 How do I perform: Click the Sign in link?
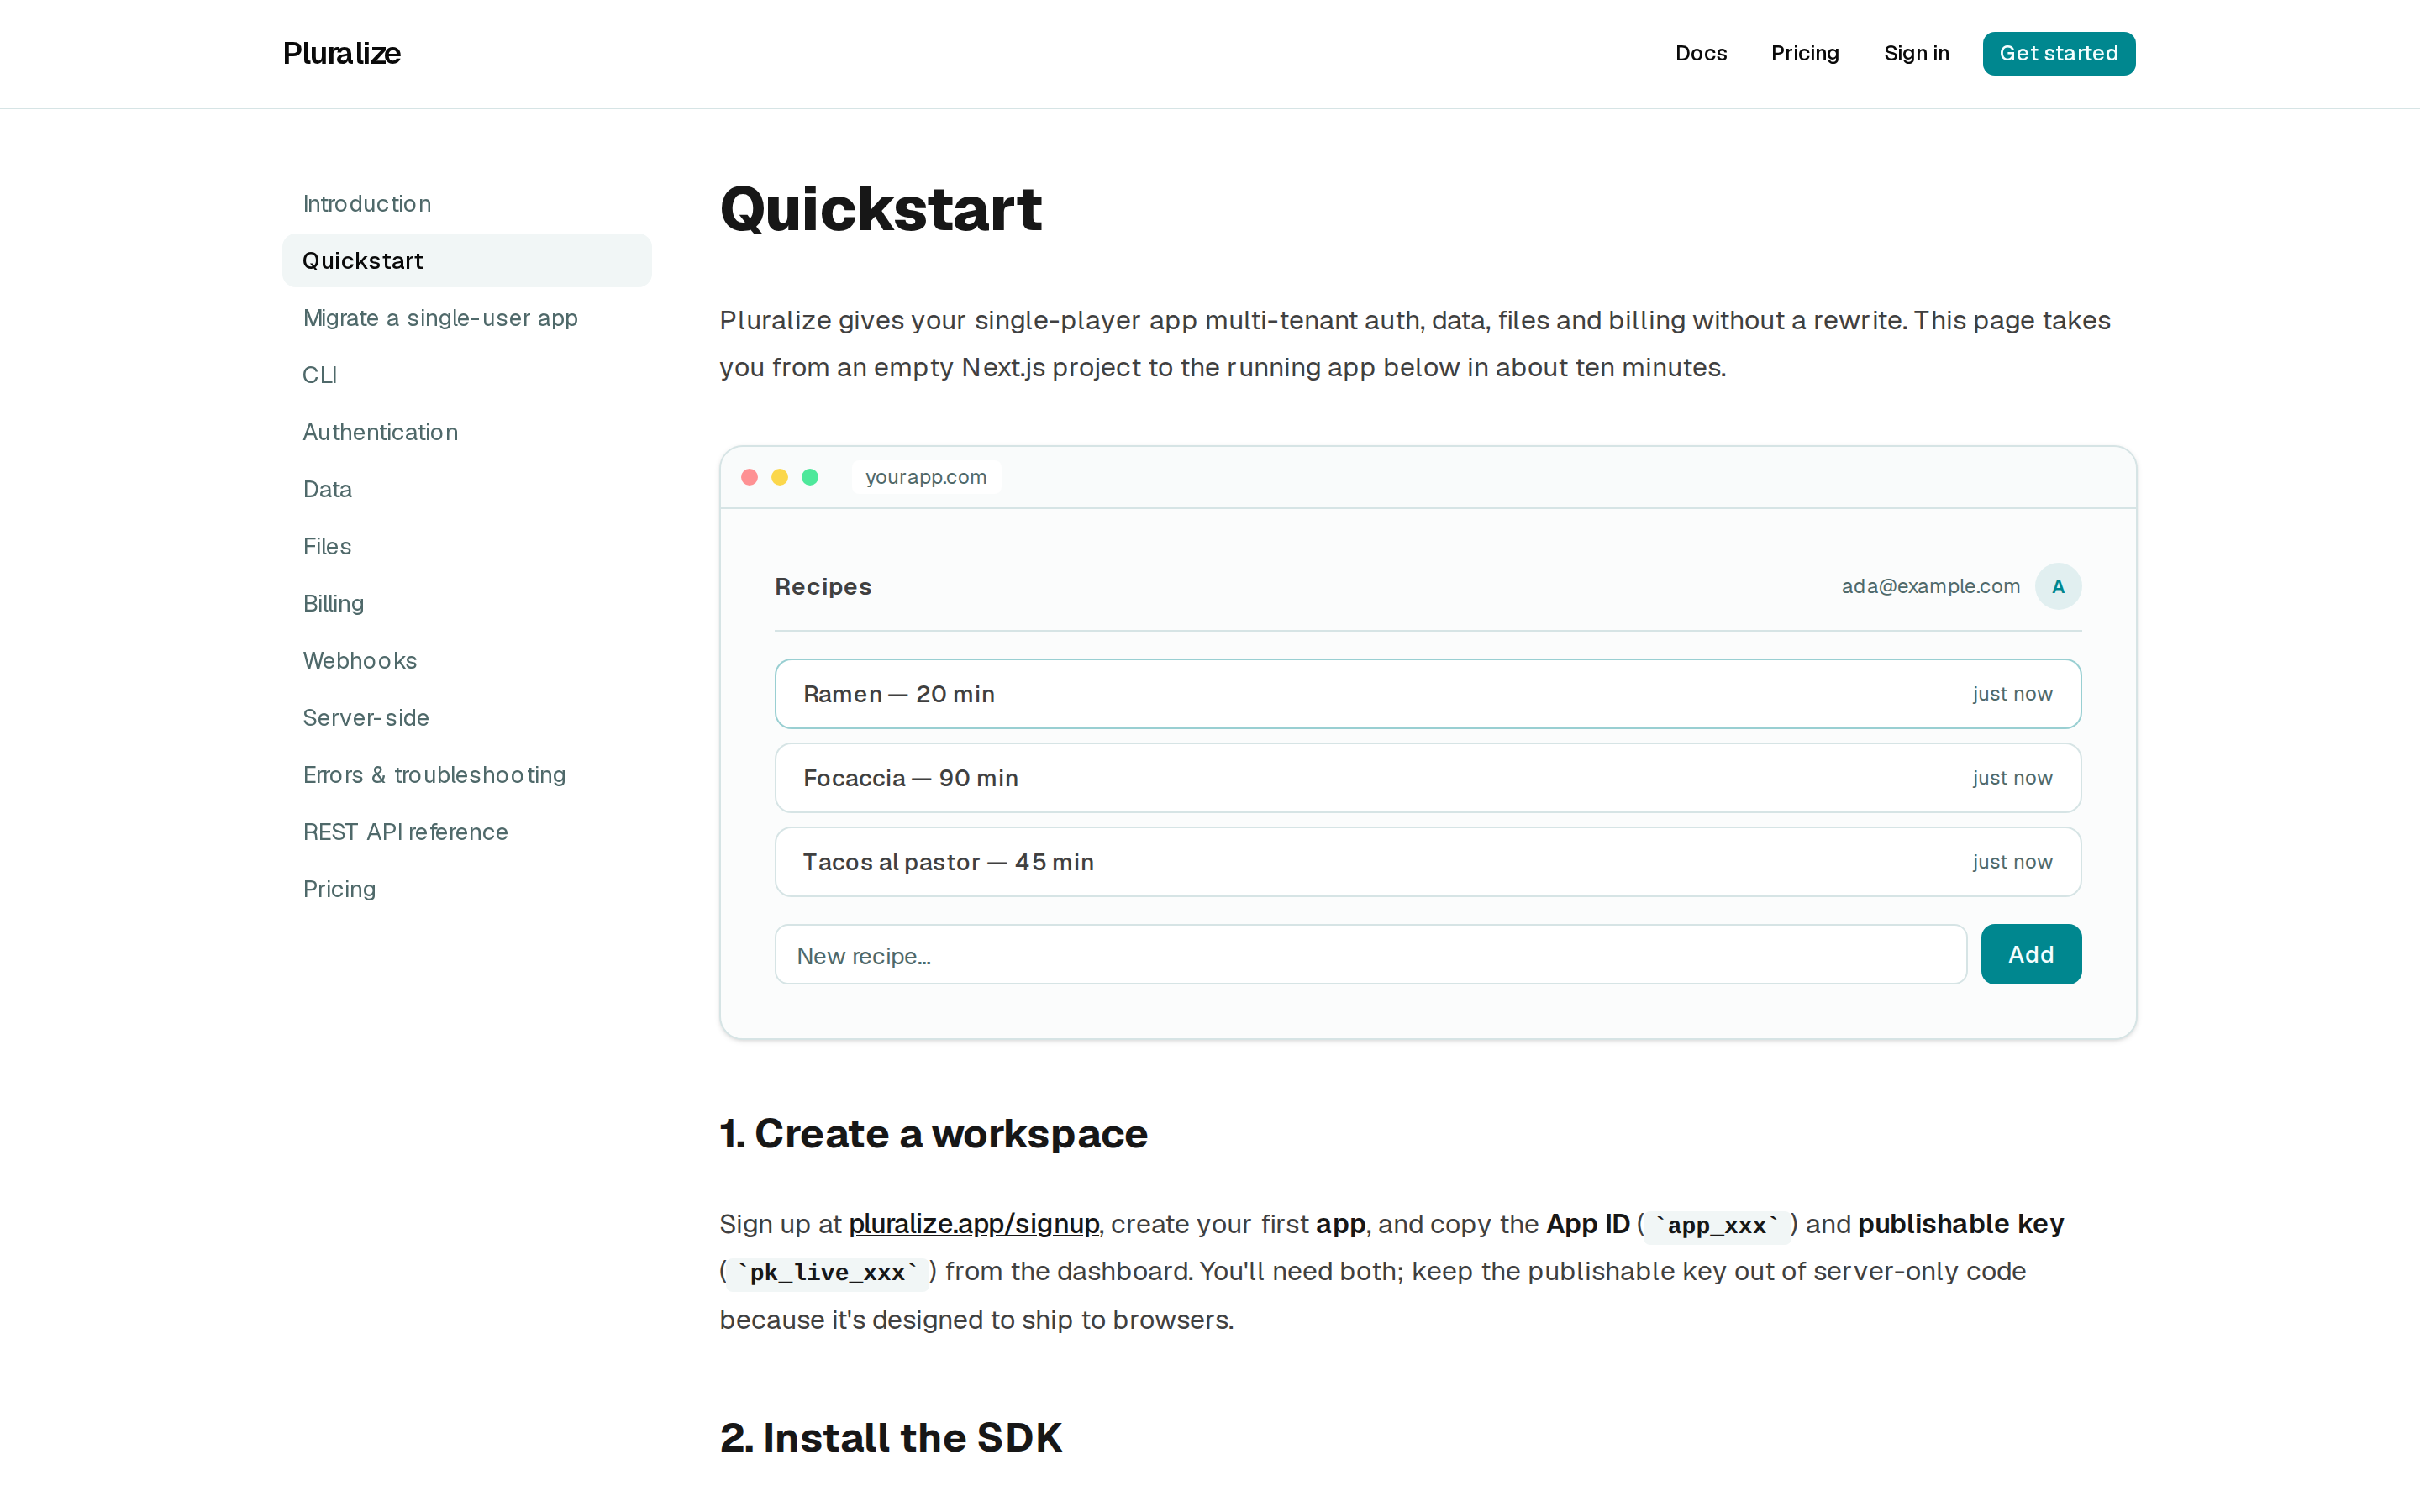point(1916,53)
